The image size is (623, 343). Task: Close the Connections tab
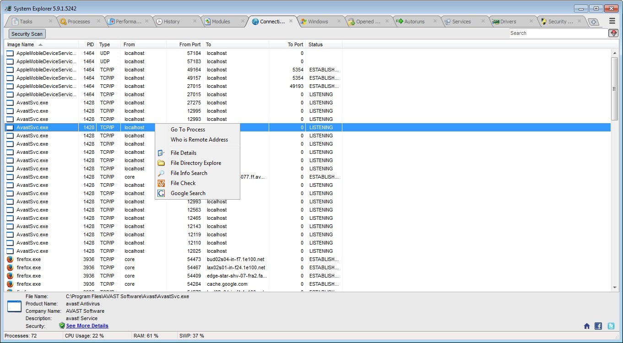[291, 21]
